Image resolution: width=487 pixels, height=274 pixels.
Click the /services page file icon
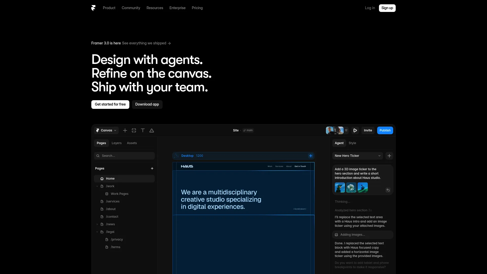point(102,201)
